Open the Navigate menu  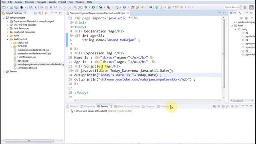click(41, 2)
